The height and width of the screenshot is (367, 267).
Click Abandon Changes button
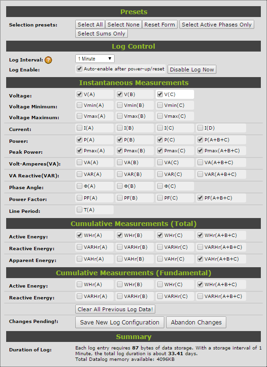point(196,322)
